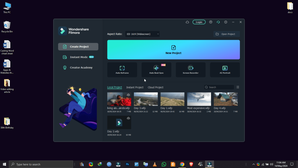Switch to the Local Project tab
Image resolution: width=298 pixels, height=168 pixels.
tap(114, 87)
